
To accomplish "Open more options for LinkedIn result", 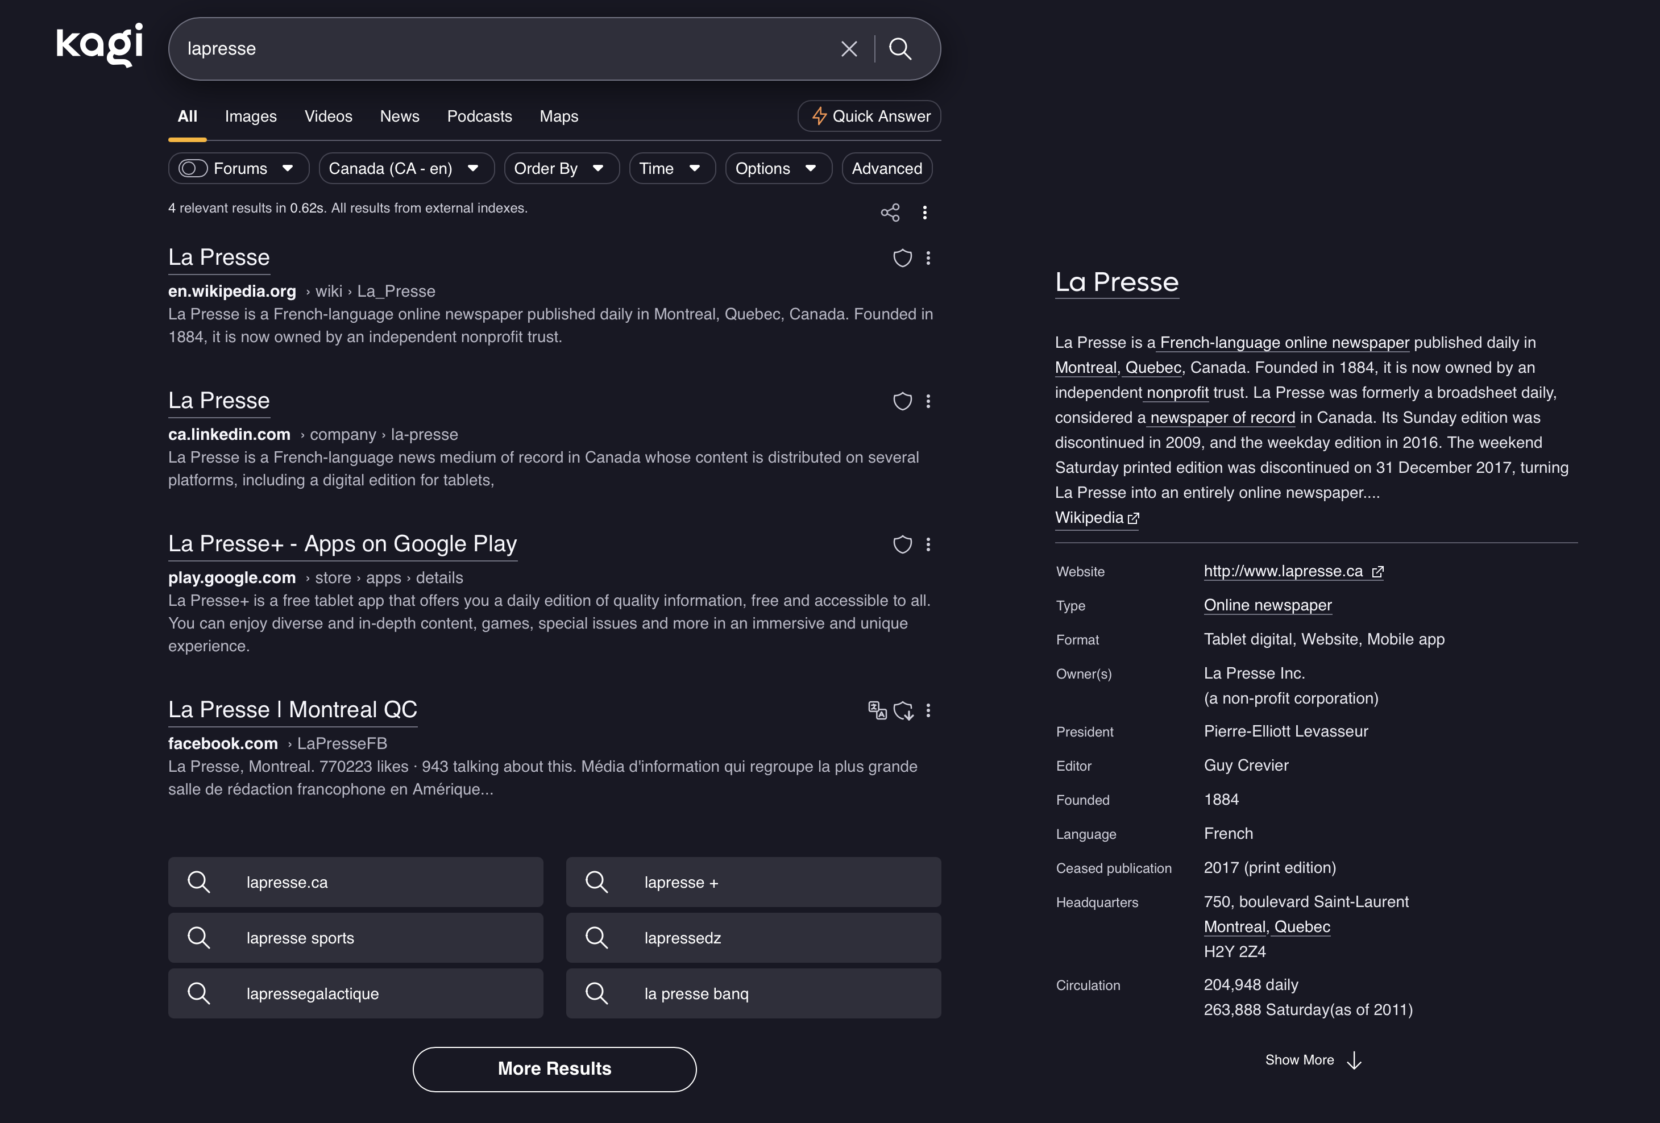I will pyautogui.click(x=928, y=401).
